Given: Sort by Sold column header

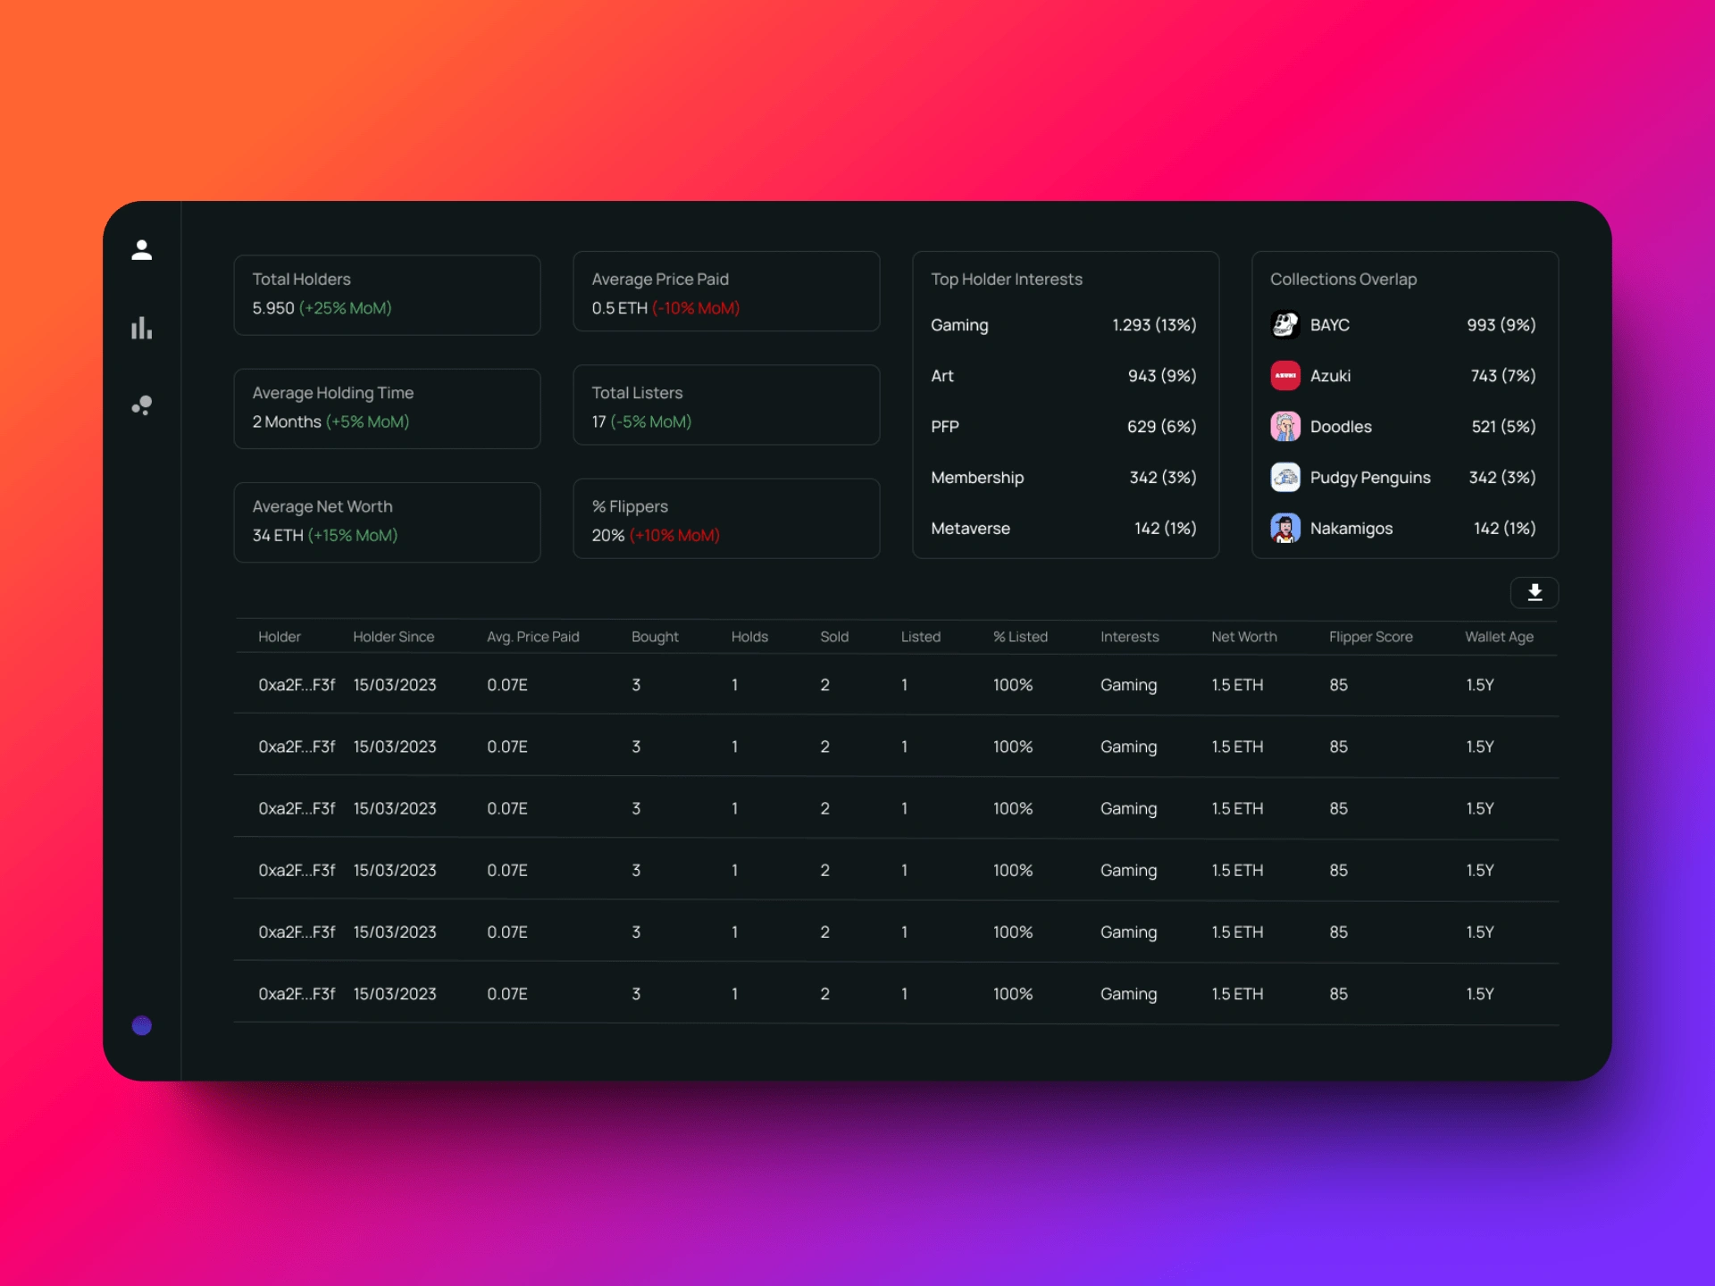Looking at the screenshot, I should point(834,637).
